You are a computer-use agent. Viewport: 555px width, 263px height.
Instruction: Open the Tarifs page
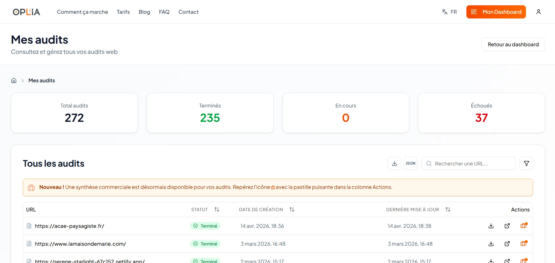[123, 12]
